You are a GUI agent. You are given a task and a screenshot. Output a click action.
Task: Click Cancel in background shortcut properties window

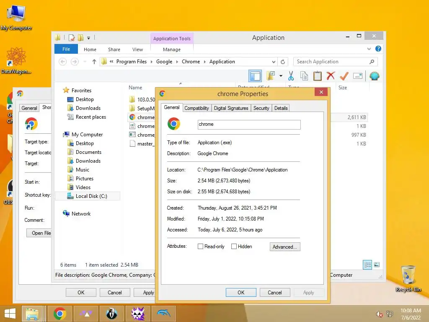click(115, 292)
